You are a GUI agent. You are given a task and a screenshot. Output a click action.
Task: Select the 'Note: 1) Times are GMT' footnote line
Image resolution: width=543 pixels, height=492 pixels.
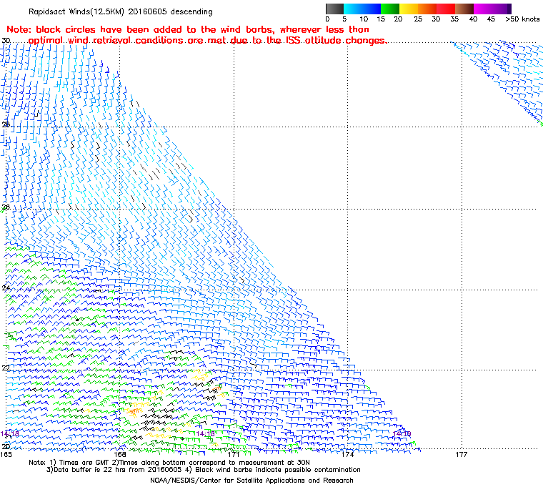click(169, 463)
